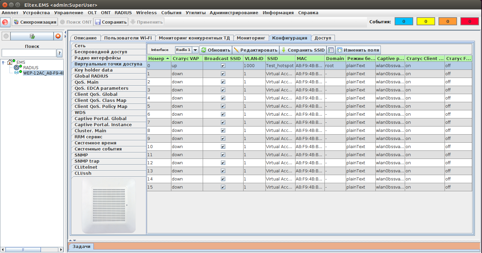This screenshot has height=253, width=482.
Task: Click the Поиск search input field
Action: coord(29,53)
